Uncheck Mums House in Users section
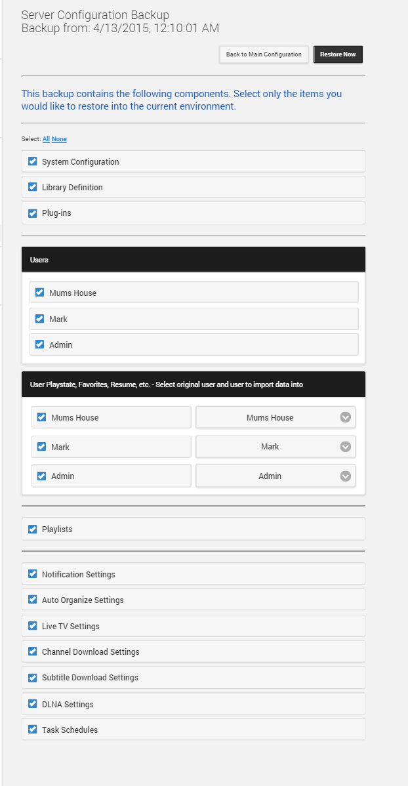 [40, 293]
